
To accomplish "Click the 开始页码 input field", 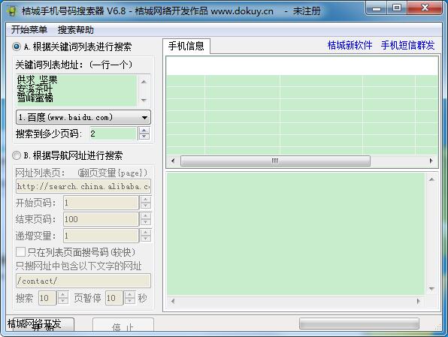I will coord(101,203).
